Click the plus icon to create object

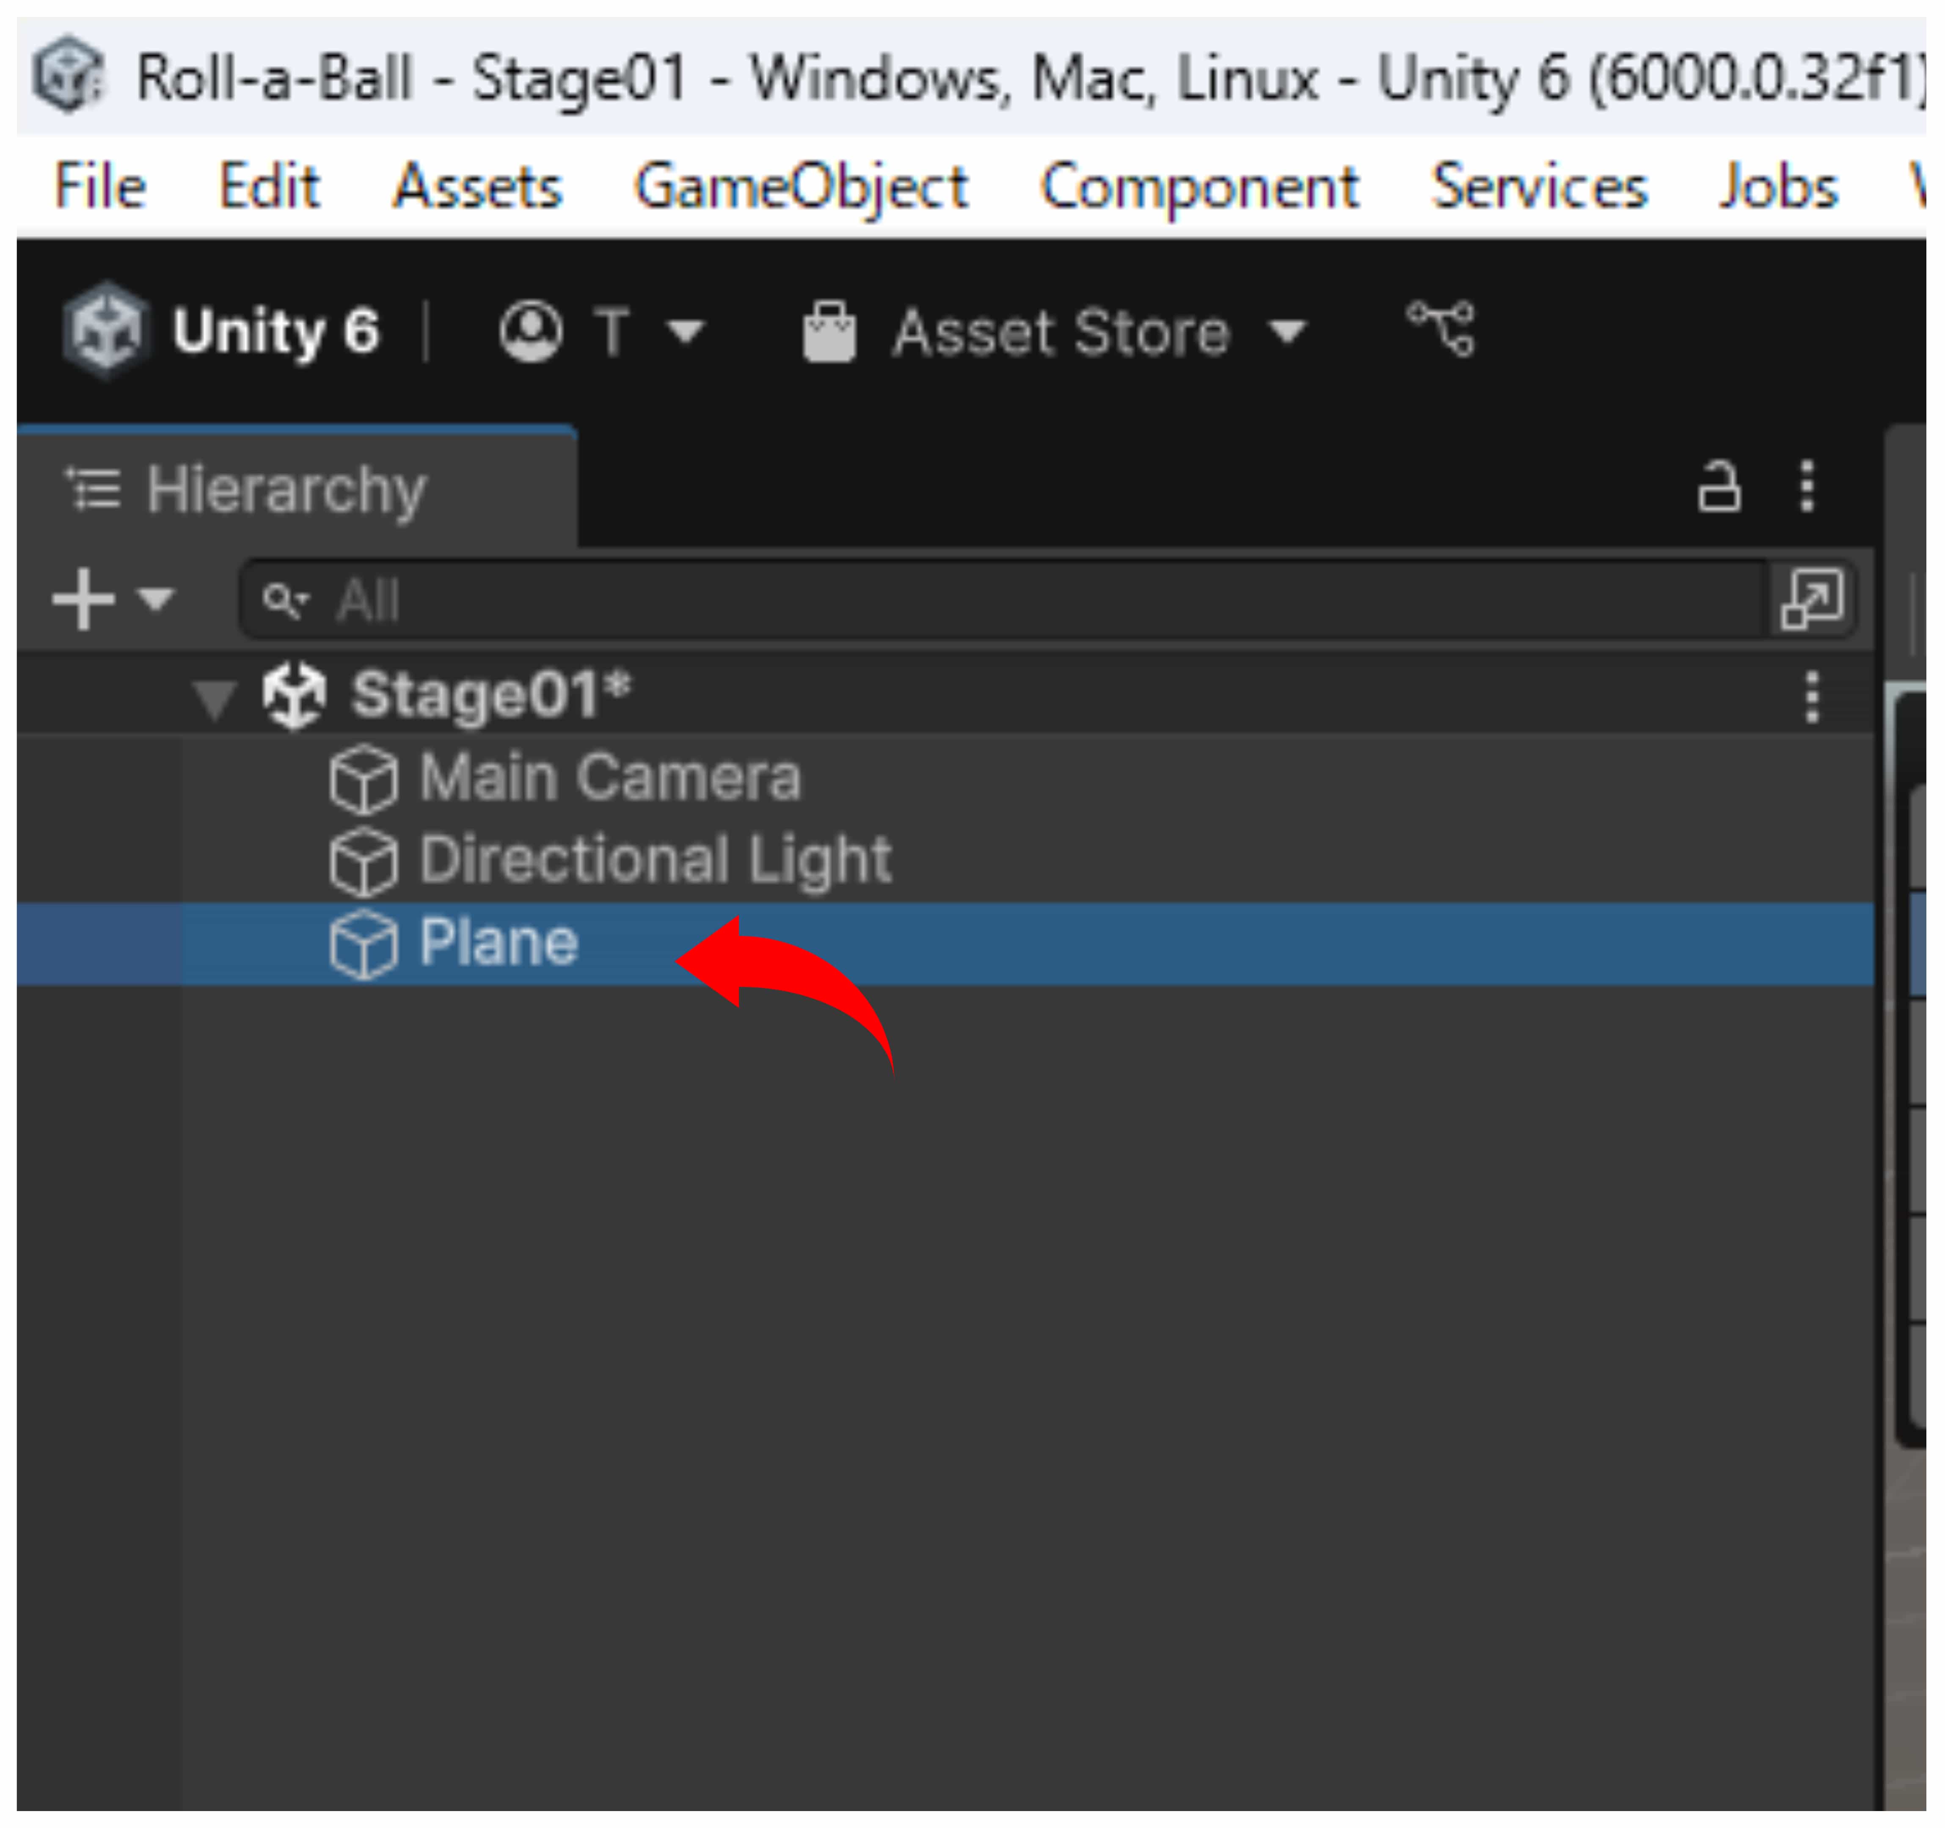click(x=83, y=599)
